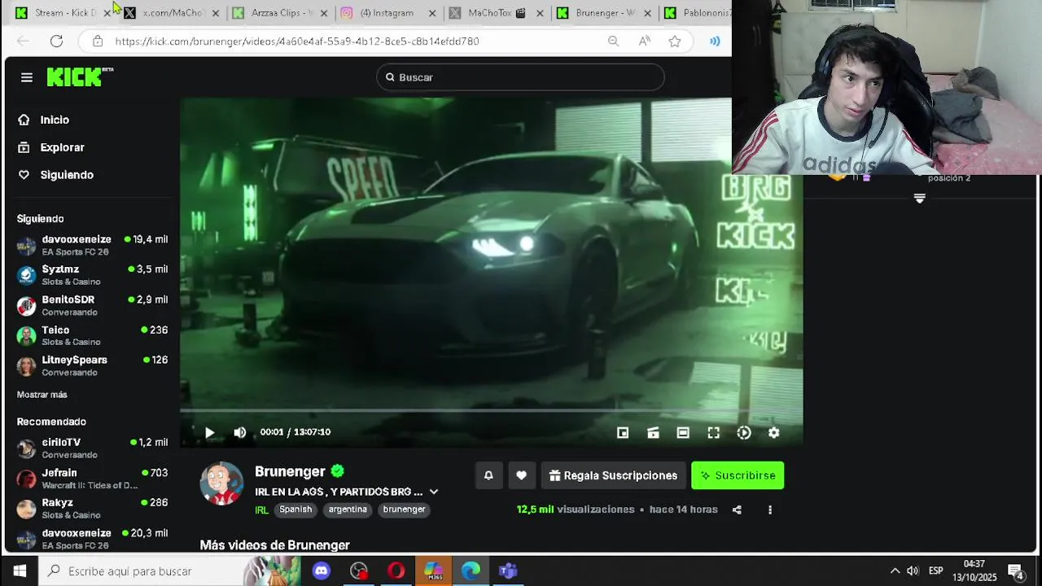
Task: Open Brunenger's profile avatar
Action: pyautogui.click(x=221, y=483)
